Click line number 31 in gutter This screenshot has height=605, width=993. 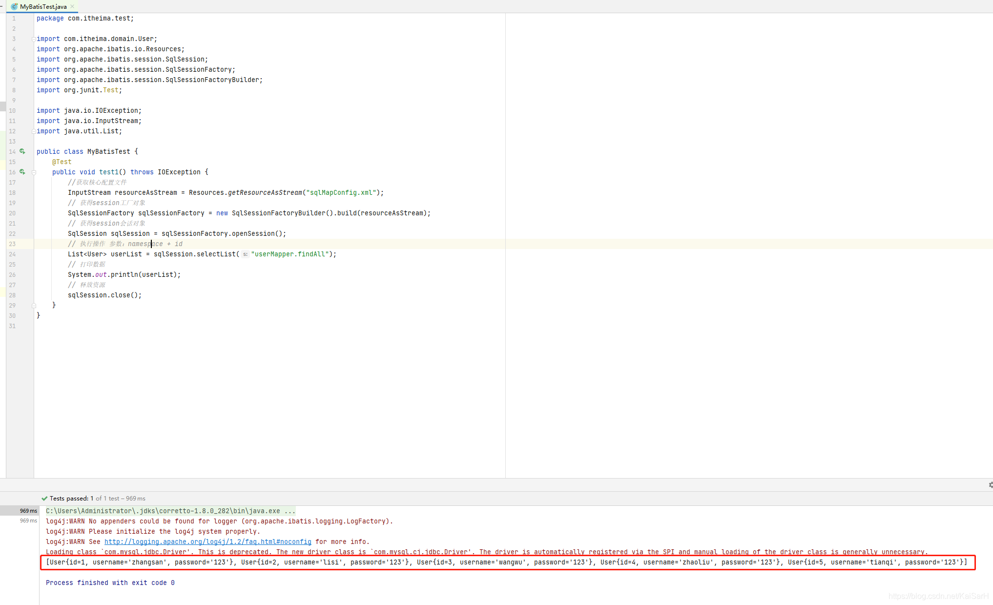click(12, 326)
